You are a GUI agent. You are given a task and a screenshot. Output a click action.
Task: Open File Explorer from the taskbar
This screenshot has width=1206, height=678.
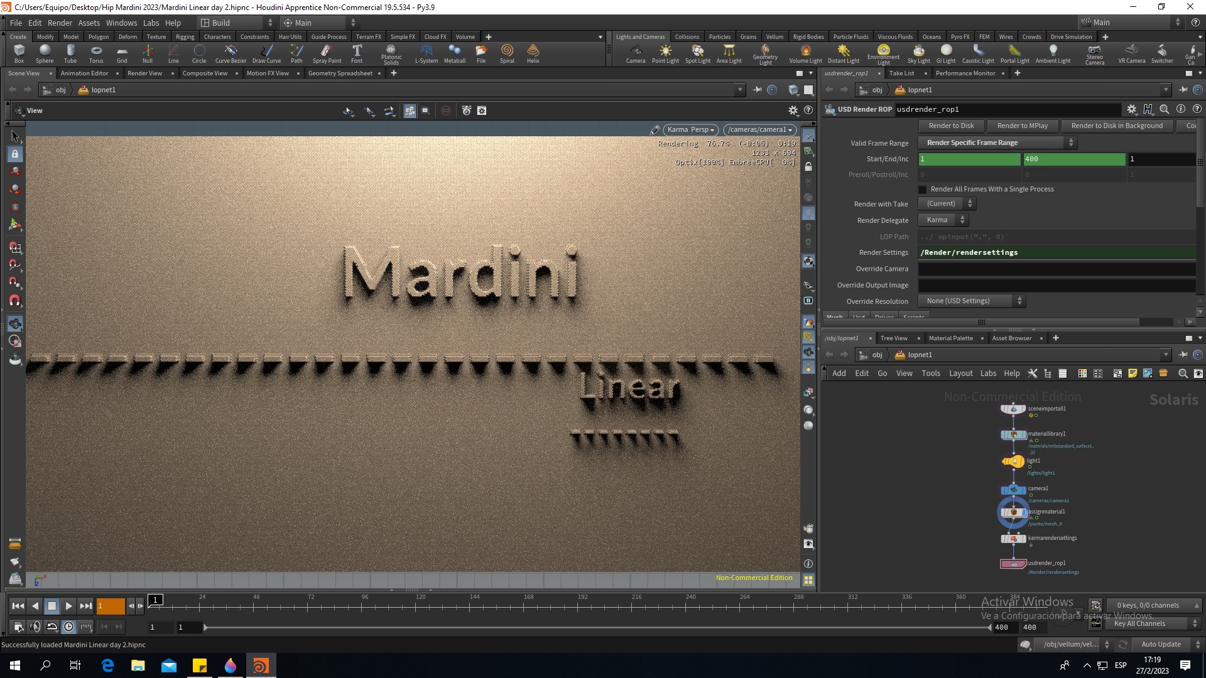click(138, 665)
